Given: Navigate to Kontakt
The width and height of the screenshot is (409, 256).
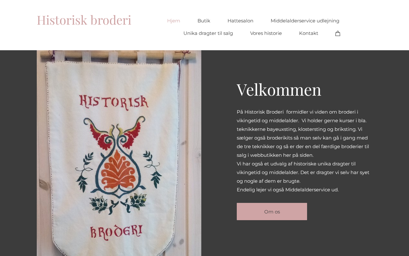Looking at the screenshot, I should click(x=309, y=33).
